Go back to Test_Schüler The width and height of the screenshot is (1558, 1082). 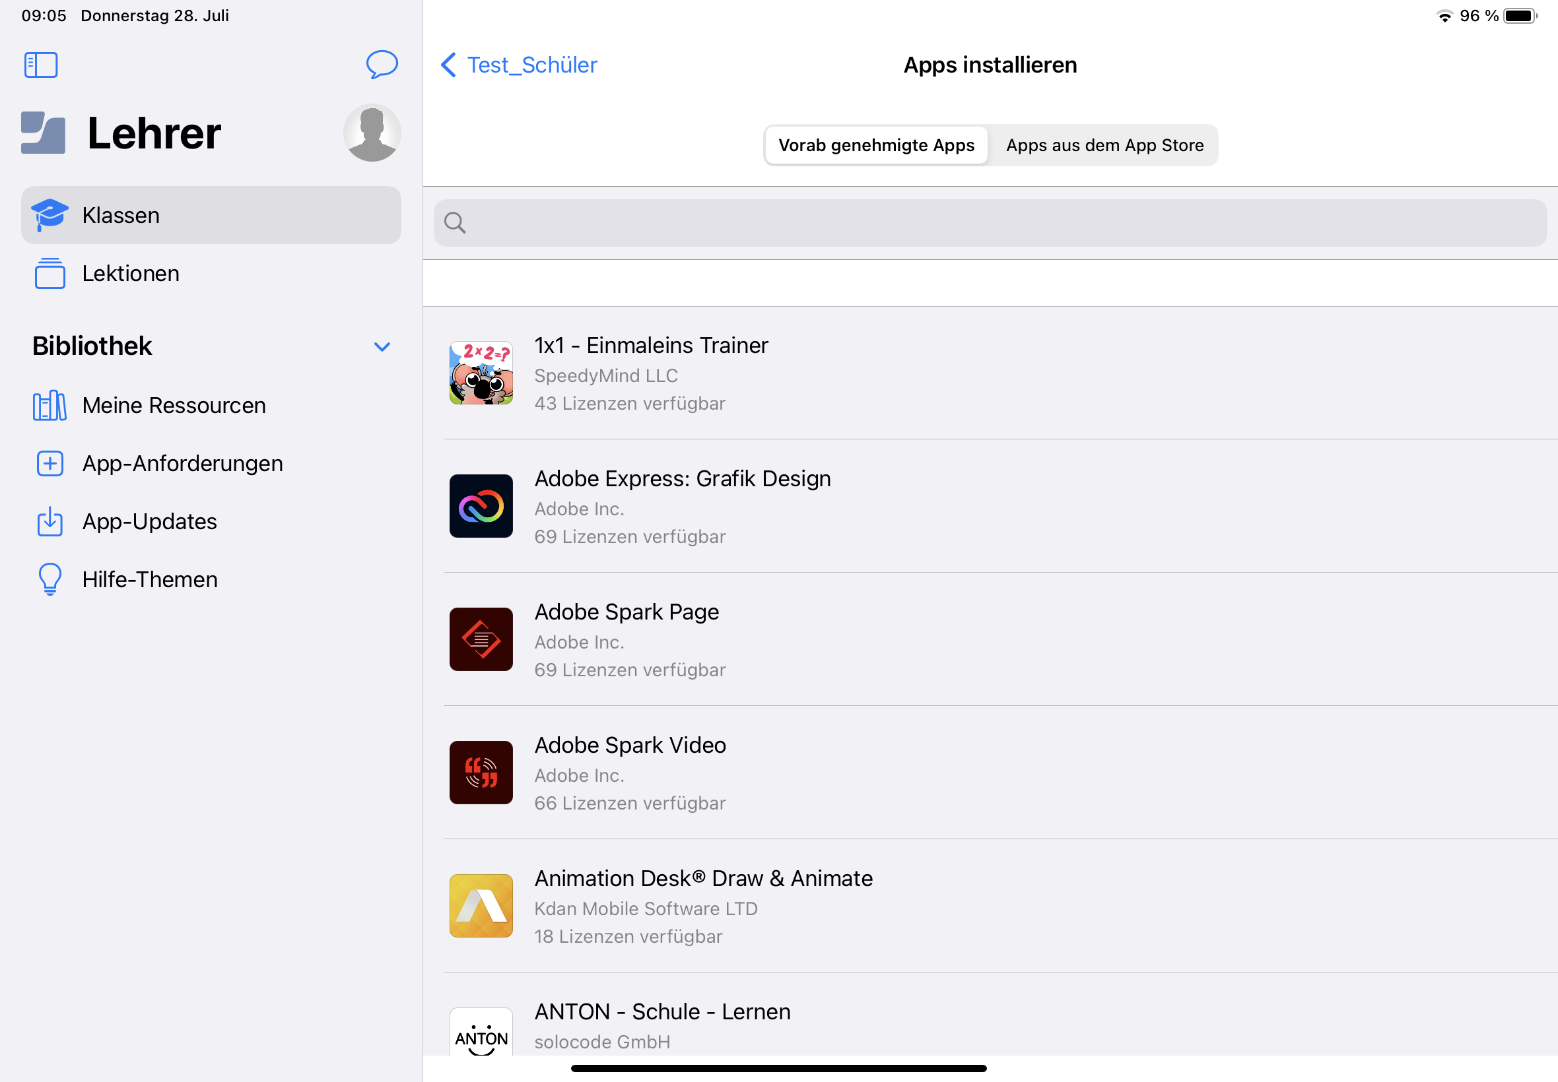click(519, 65)
